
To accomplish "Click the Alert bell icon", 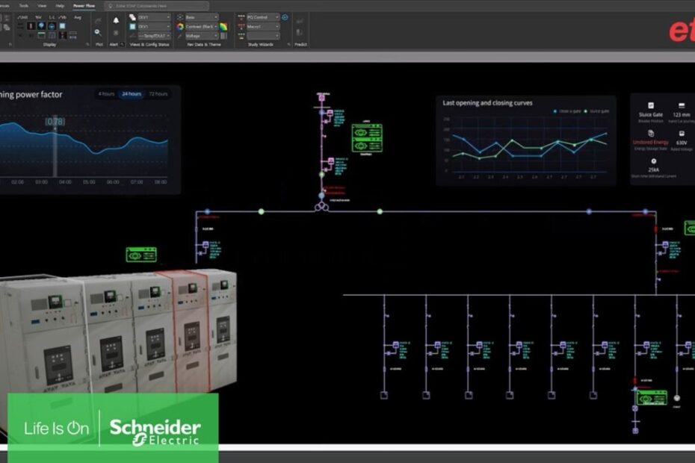I will [x=116, y=21].
